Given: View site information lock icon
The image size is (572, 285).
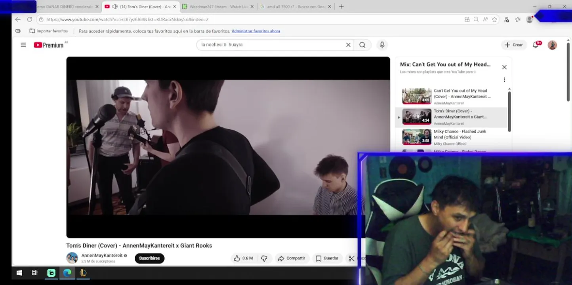Looking at the screenshot, I should pyautogui.click(x=41, y=19).
